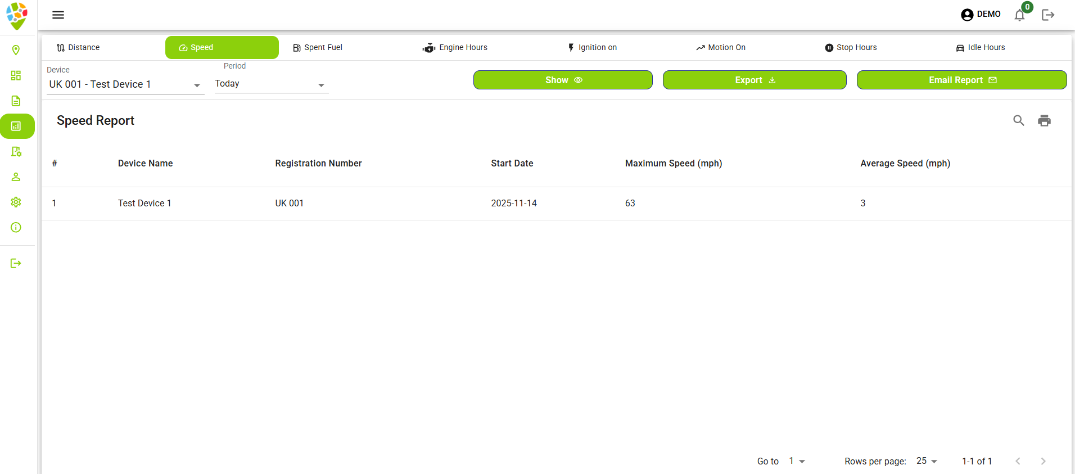Screen dimensions: 1075x474
Task: Toggle the hamburger menu sidebar
Action: tap(58, 15)
